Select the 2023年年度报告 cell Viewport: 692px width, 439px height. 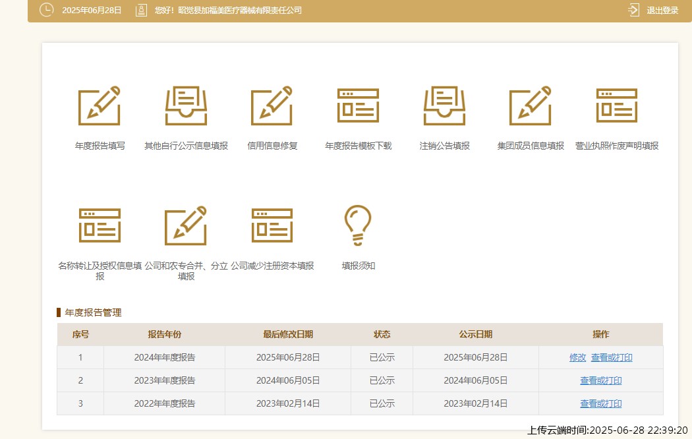click(164, 380)
